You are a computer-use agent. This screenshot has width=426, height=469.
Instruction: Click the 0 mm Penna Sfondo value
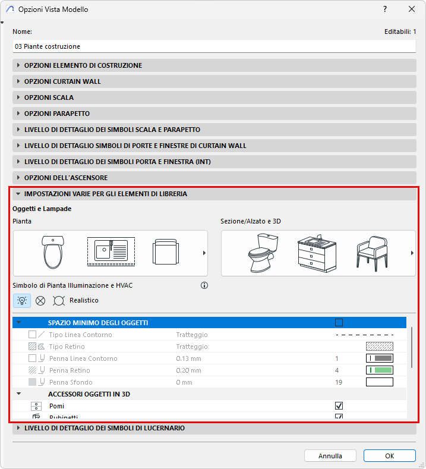(184, 382)
